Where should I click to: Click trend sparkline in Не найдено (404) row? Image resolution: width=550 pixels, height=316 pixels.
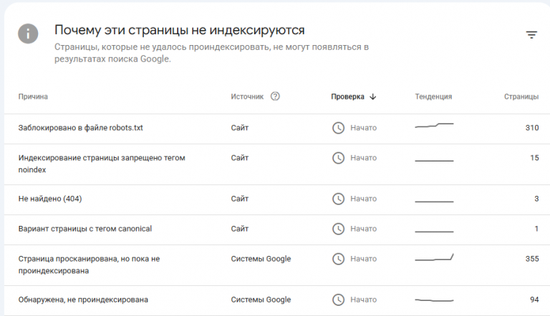(x=434, y=202)
